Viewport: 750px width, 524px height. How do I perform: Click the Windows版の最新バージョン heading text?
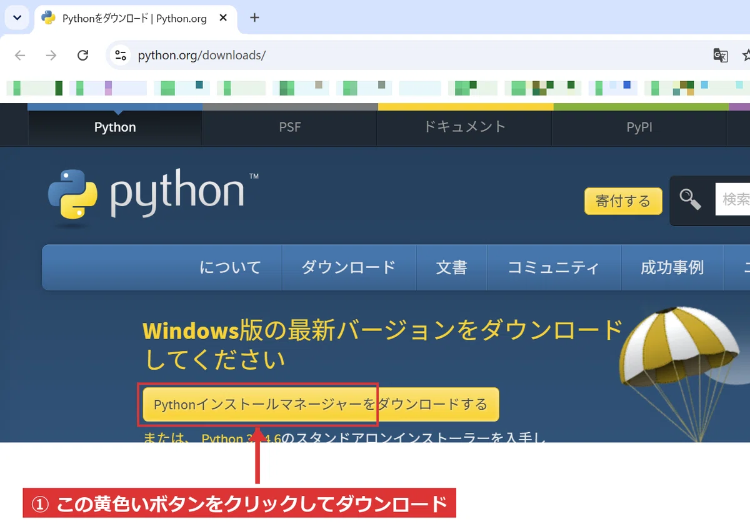382,345
